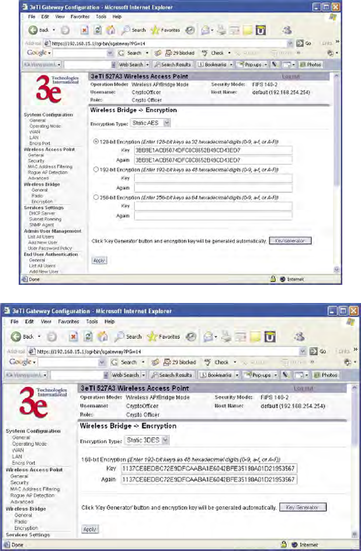The image size is (361, 551).
Task: Click Back arrow icon in Static 3DES window
Action: click(16, 337)
